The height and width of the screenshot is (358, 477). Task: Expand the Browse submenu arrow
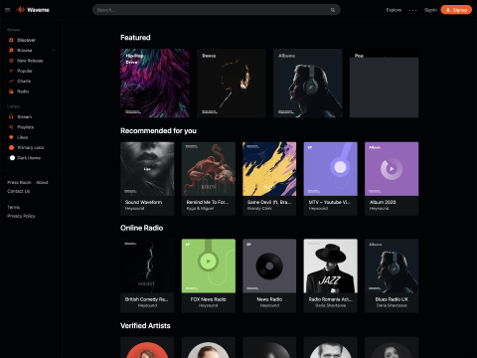[x=54, y=51]
